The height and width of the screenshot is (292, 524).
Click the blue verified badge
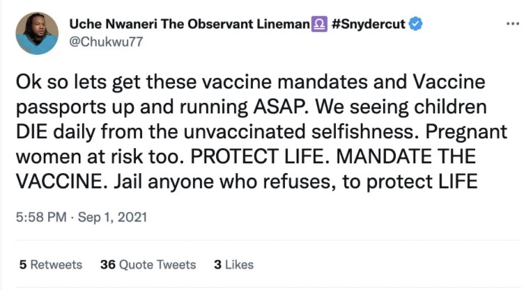click(x=416, y=24)
